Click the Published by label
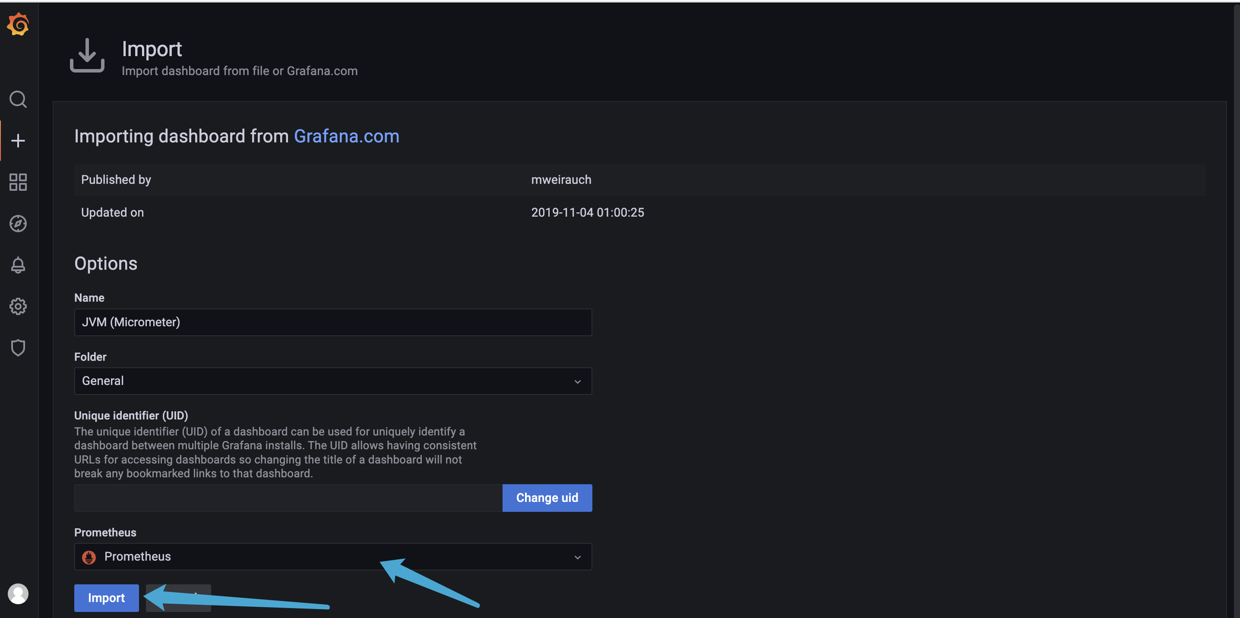 click(116, 180)
